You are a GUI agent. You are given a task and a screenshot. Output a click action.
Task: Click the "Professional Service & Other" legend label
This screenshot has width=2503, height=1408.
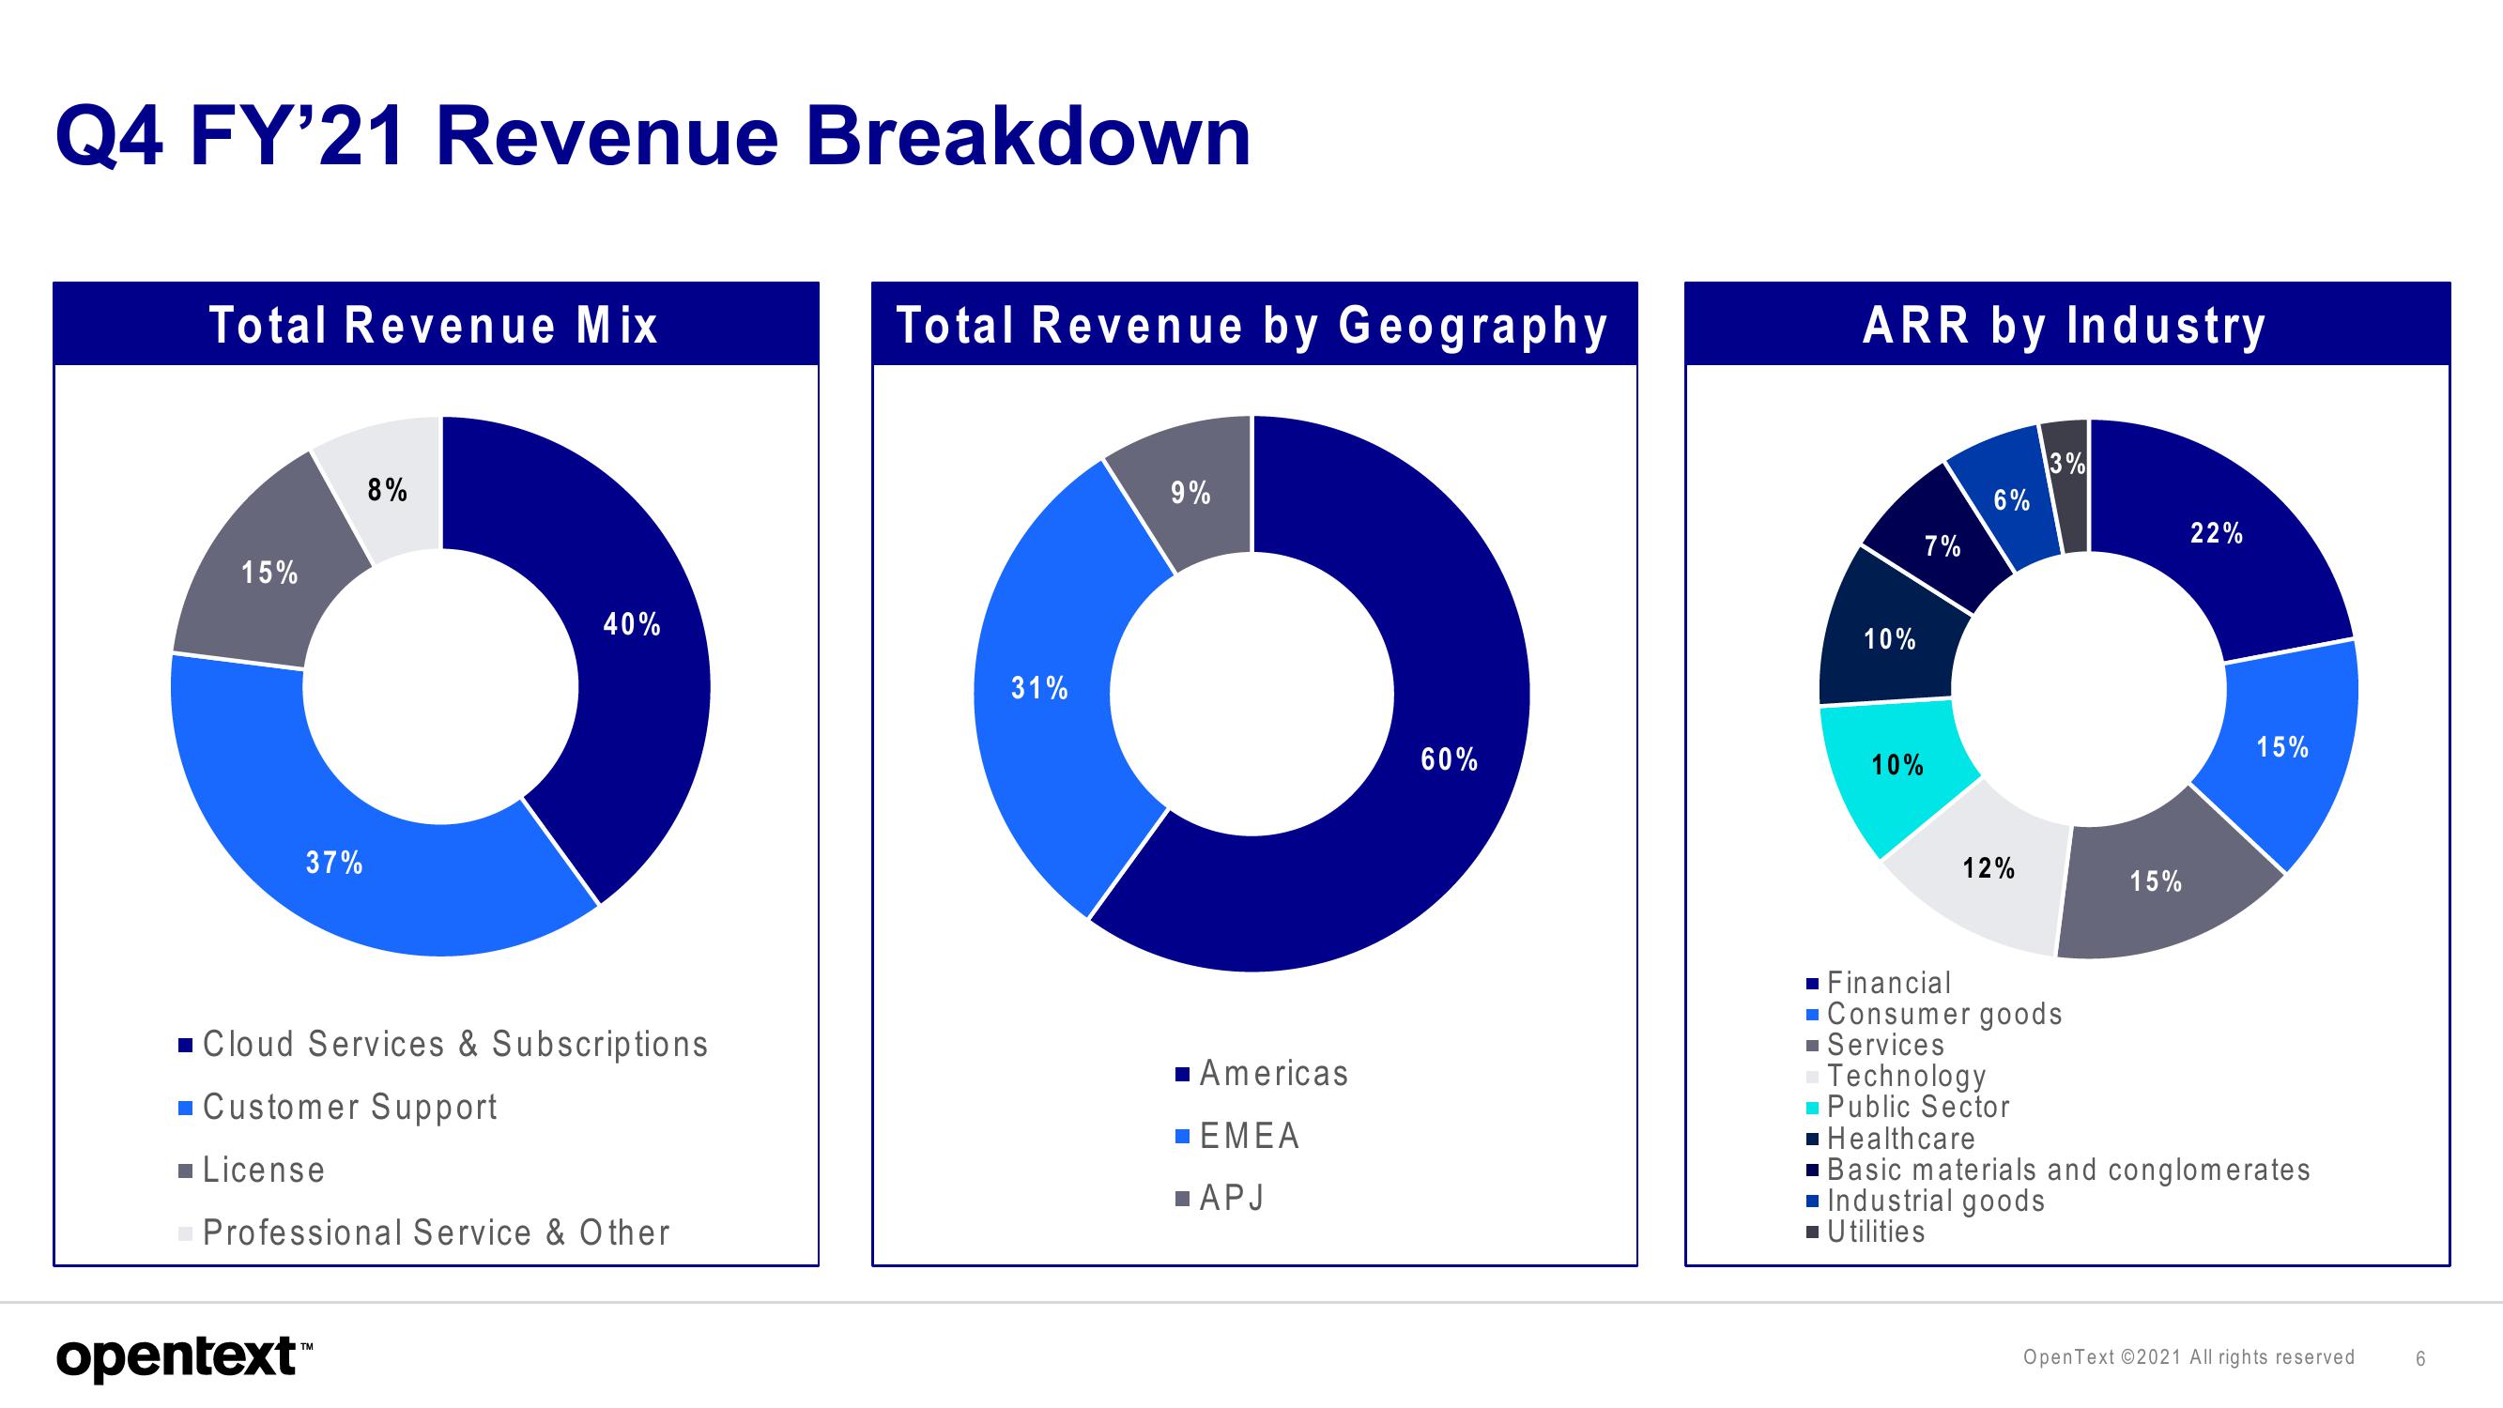point(437,1233)
